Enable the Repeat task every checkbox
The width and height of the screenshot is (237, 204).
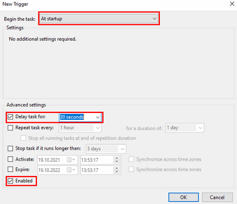(x=10, y=128)
